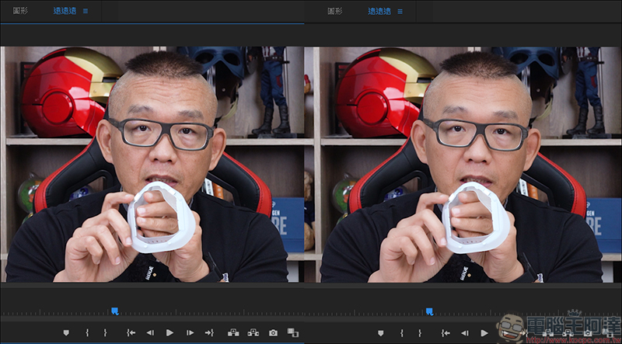Step back one frame in left monitor
The height and width of the screenshot is (344, 622).
pos(150,332)
